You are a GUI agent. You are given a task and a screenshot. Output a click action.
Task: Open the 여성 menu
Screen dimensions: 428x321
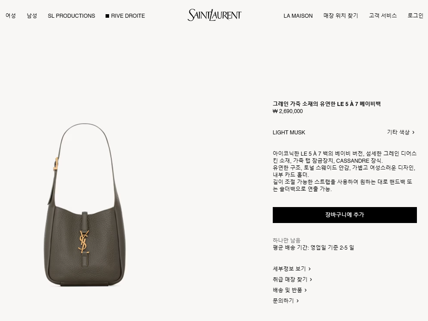point(11,16)
